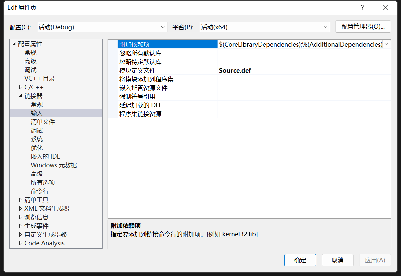Expand the XML 文档生成器 node
This screenshot has height=276, width=401.
click(x=20, y=209)
